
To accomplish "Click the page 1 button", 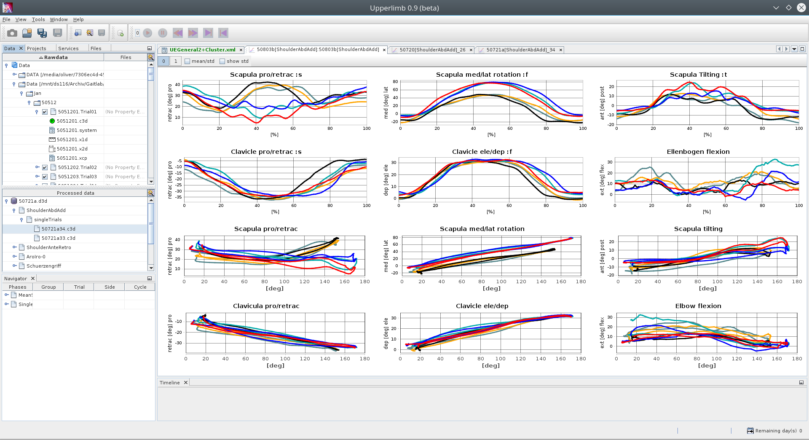I will click(x=176, y=62).
